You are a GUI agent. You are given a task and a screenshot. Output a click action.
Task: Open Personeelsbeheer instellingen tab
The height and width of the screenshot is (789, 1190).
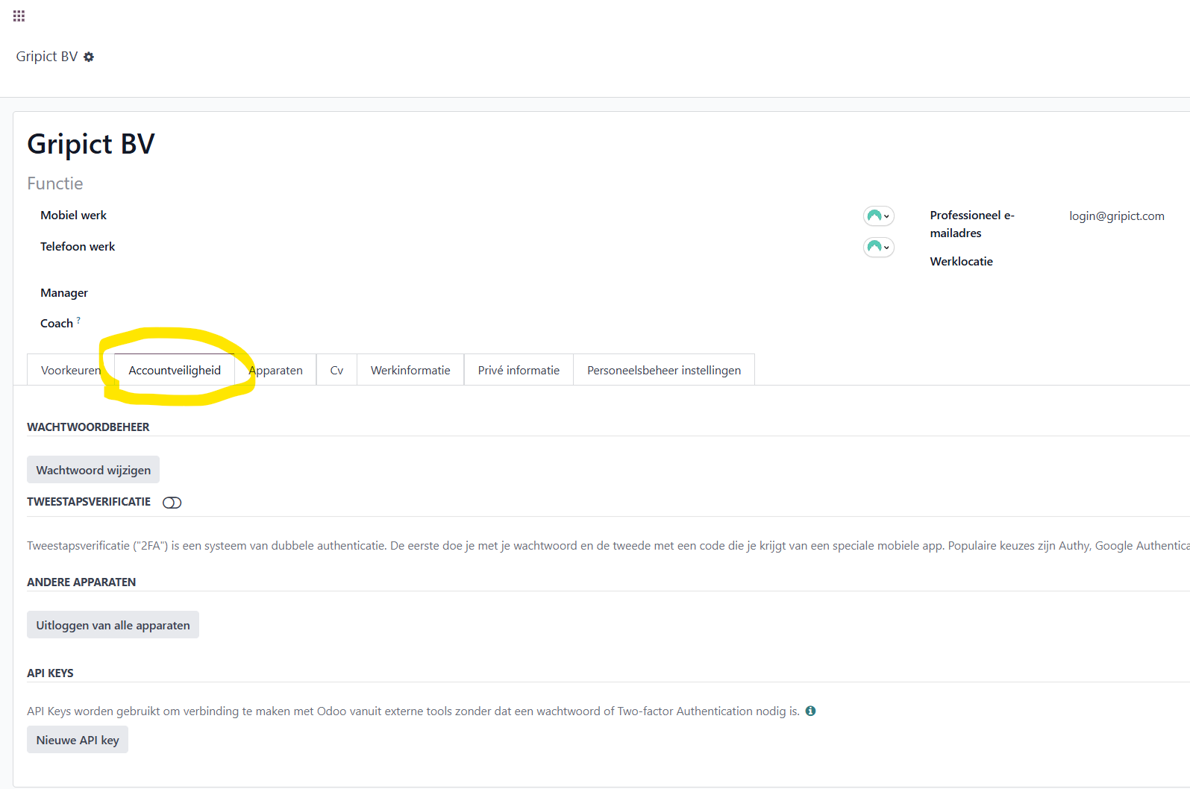663,371
